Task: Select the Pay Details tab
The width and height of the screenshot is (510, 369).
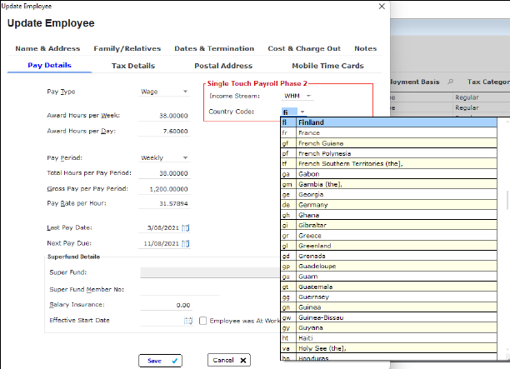Action: (49, 65)
